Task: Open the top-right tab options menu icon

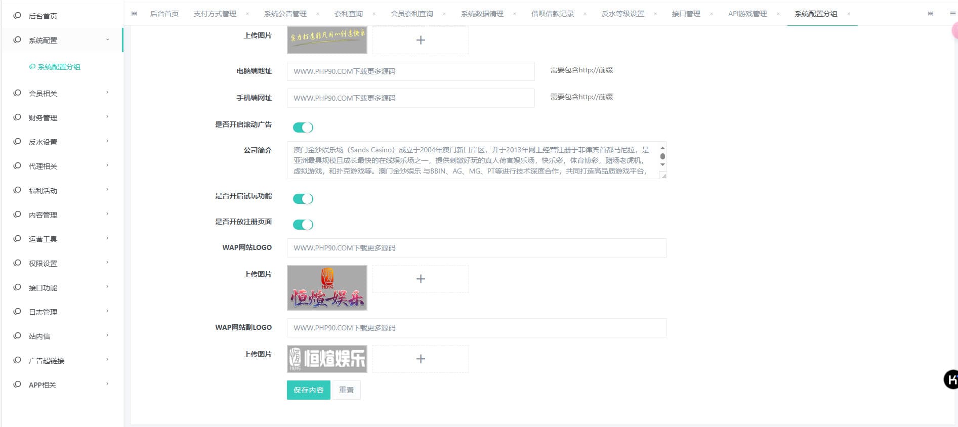Action: click(952, 14)
